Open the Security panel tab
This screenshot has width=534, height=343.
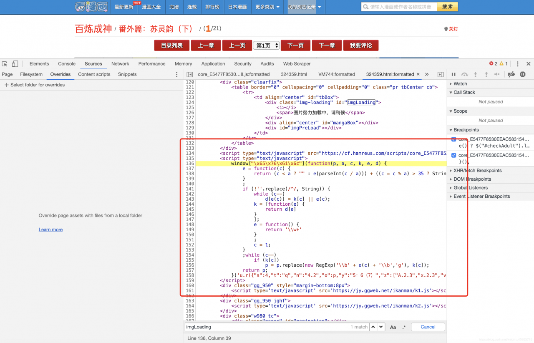(x=243, y=64)
